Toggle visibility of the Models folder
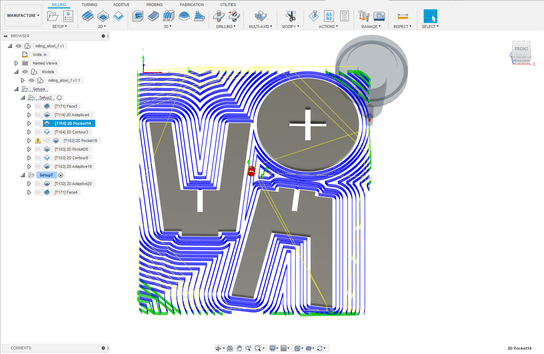544x354 pixels. [x=25, y=72]
